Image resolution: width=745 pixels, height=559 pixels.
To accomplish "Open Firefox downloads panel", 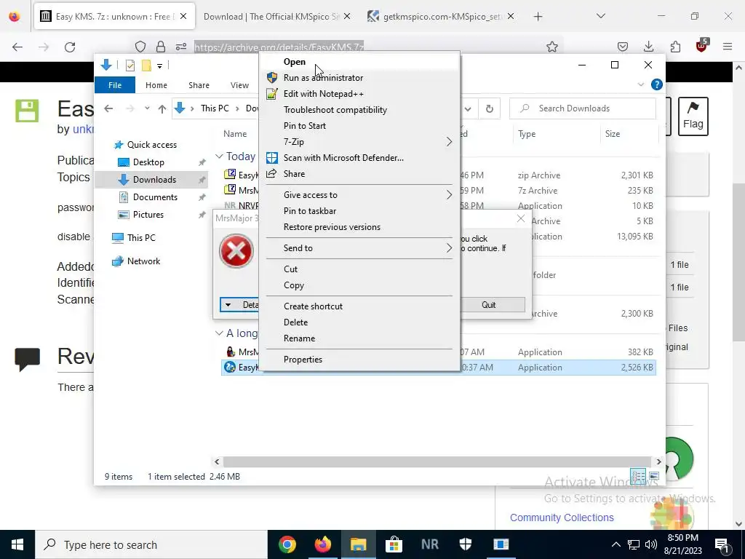I will [648, 47].
